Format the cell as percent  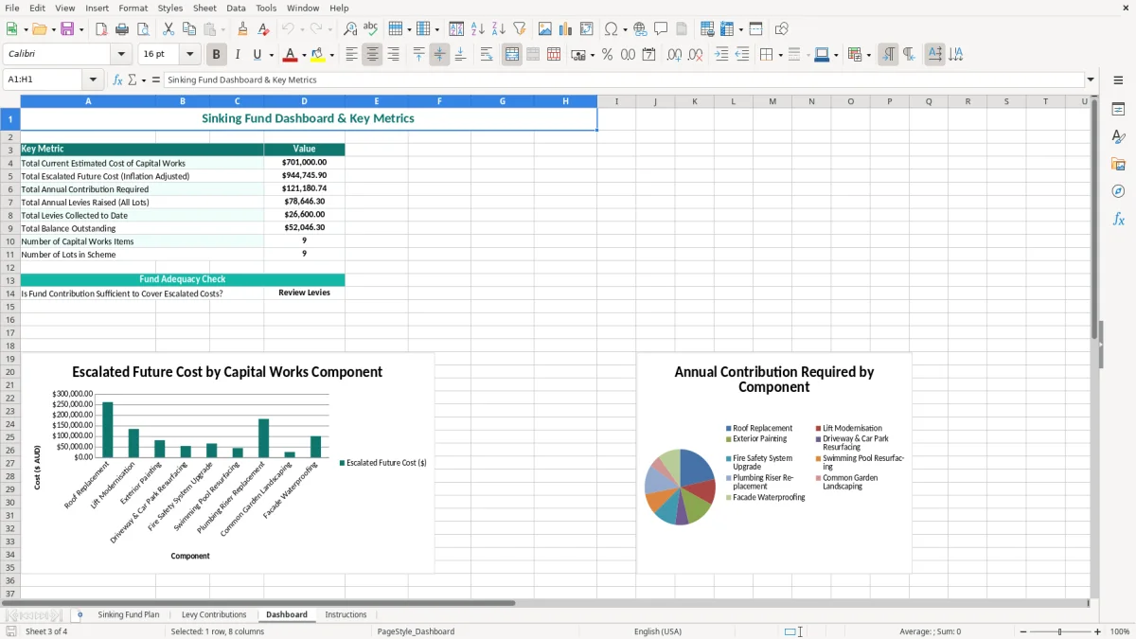[x=607, y=55]
